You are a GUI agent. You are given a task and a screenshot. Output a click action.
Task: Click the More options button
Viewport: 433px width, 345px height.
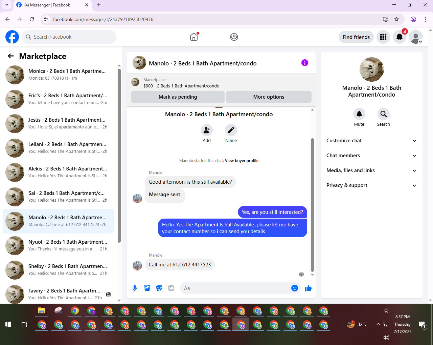click(269, 97)
